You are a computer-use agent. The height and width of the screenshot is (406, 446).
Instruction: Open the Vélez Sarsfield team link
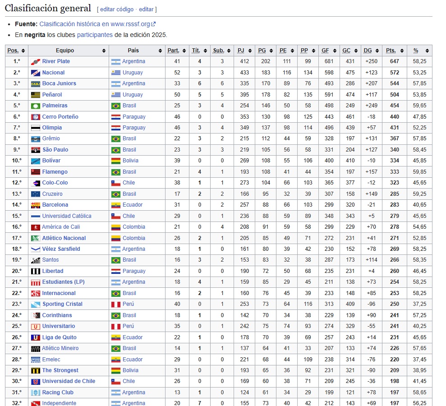click(x=61, y=249)
